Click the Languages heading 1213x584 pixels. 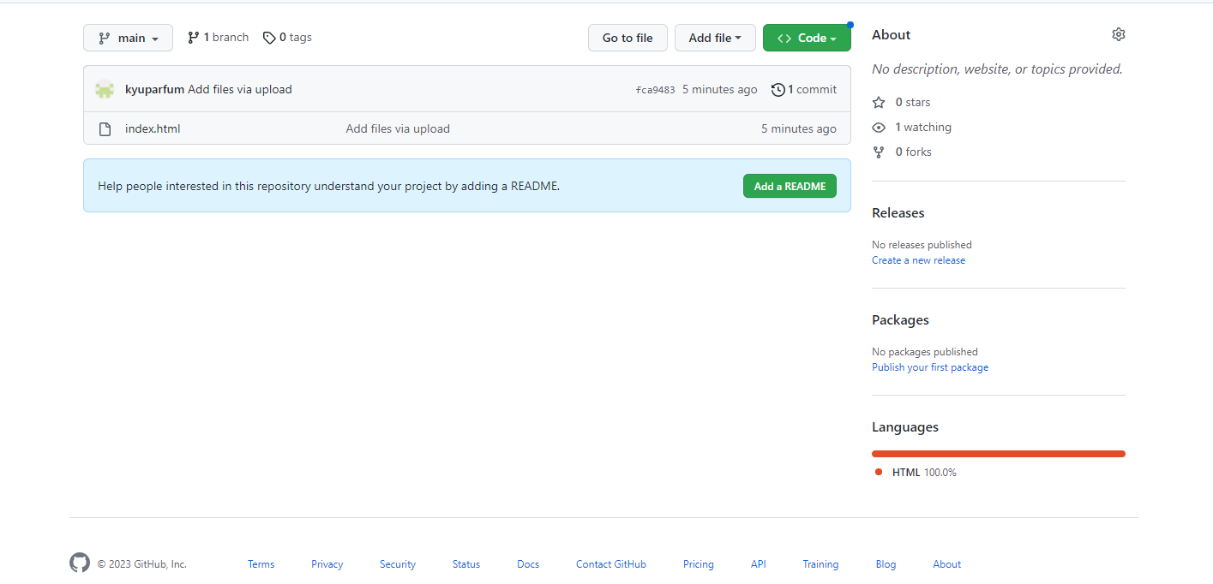point(905,426)
